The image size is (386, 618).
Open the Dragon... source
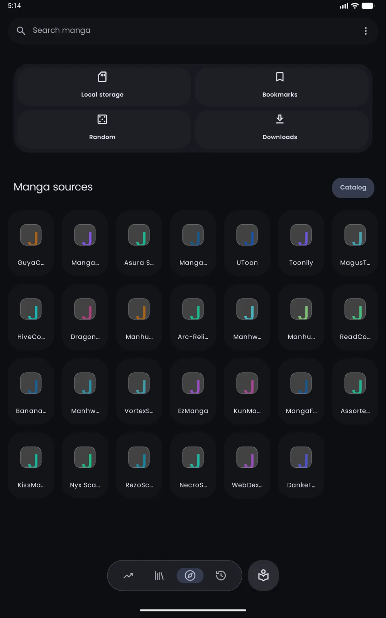85,317
